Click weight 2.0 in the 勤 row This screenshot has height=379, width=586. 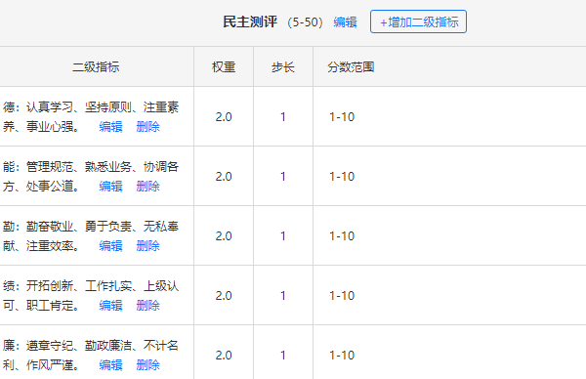(x=224, y=236)
